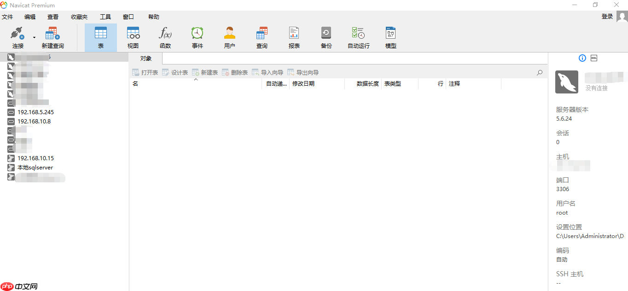Open the 模型 (Model) tool
628x291 pixels.
(390, 37)
